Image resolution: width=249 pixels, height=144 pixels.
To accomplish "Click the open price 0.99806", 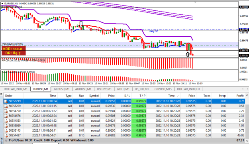I will click(x=110, y=116).
